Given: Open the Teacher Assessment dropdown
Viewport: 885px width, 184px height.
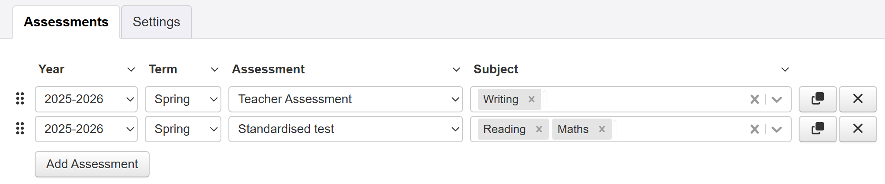Looking at the screenshot, I should (345, 99).
